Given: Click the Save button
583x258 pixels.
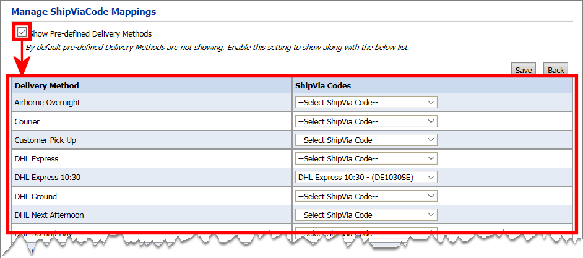Looking at the screenshot, I should click(x=524, y=70).
